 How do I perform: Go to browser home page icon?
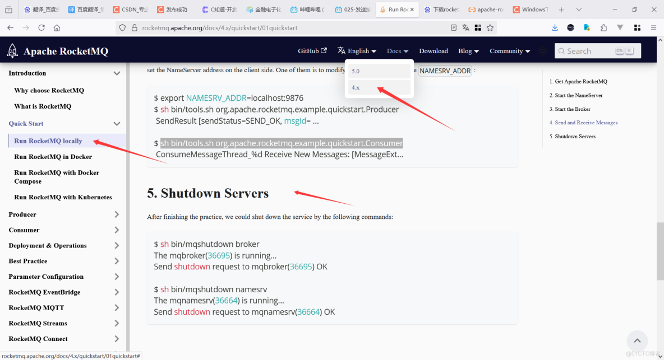click(57, 28)
